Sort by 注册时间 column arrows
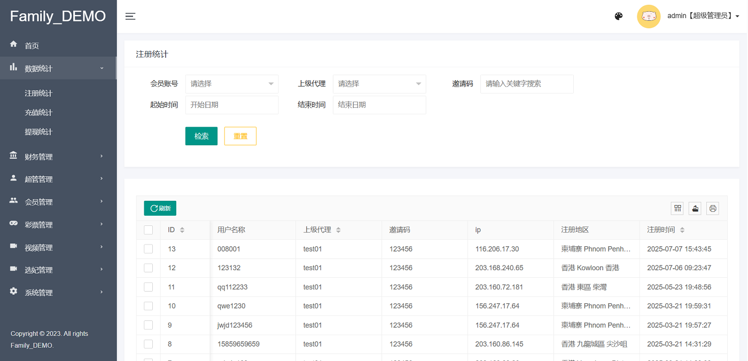Viewport: 748px width, 361px height. click(682, 230)
